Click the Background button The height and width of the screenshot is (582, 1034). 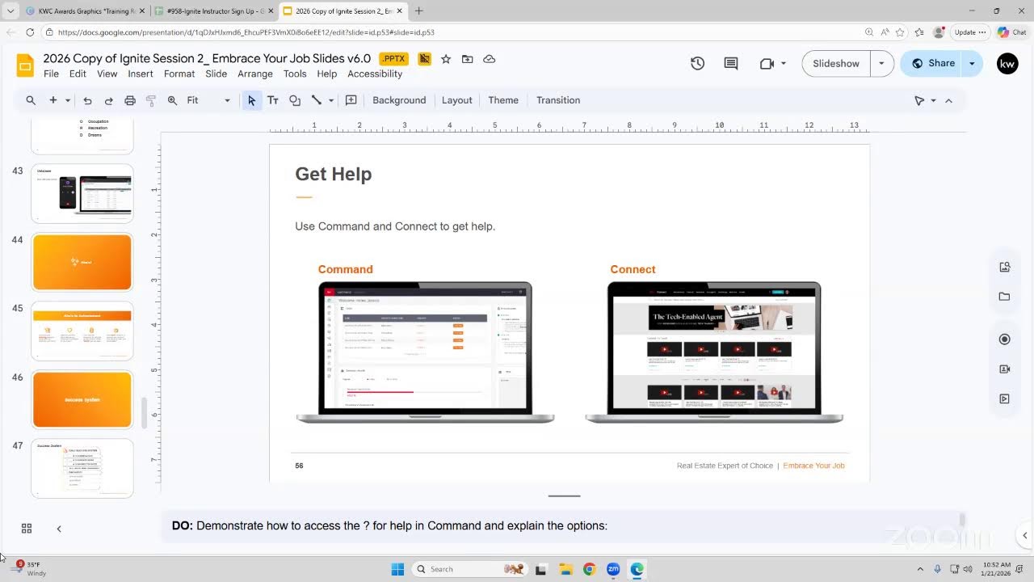[399, 100]
